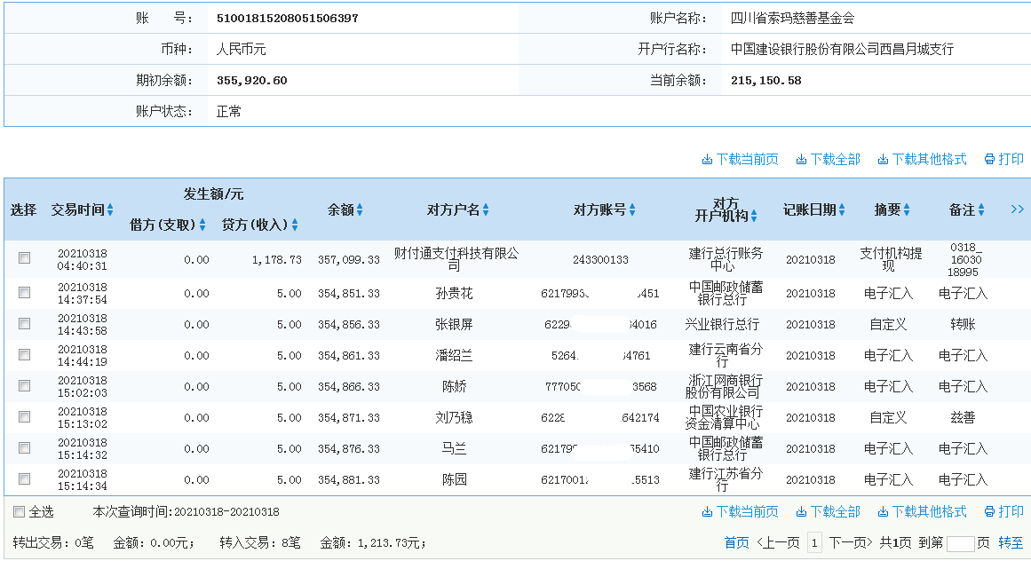Click the bottom 下载当前页 download icon
The image size is (1031, 561).
pos(707,511)
